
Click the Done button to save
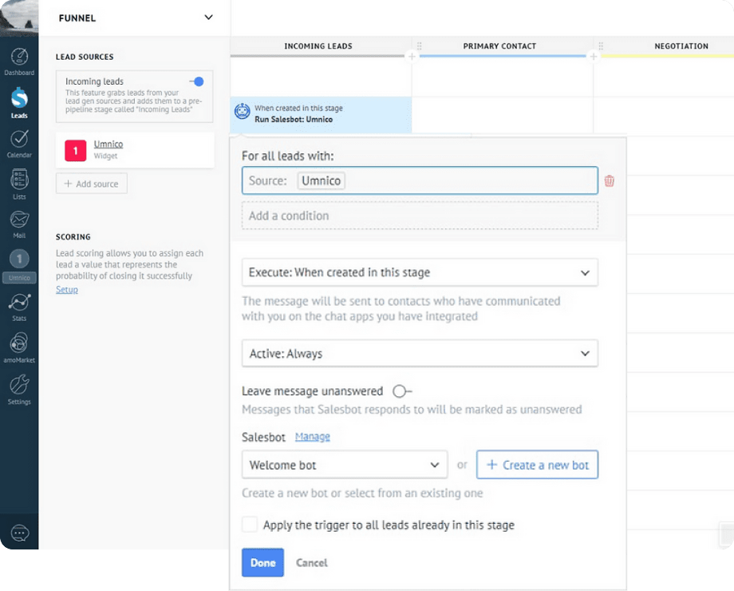click(x=262, y=562)
